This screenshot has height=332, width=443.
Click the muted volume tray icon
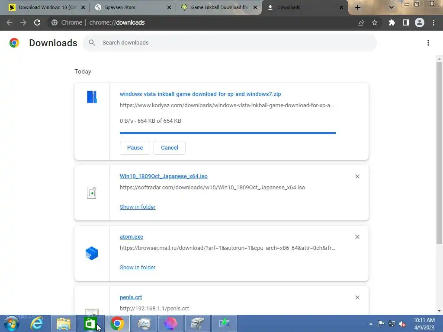pyautogui.click(x=402, y=324)
